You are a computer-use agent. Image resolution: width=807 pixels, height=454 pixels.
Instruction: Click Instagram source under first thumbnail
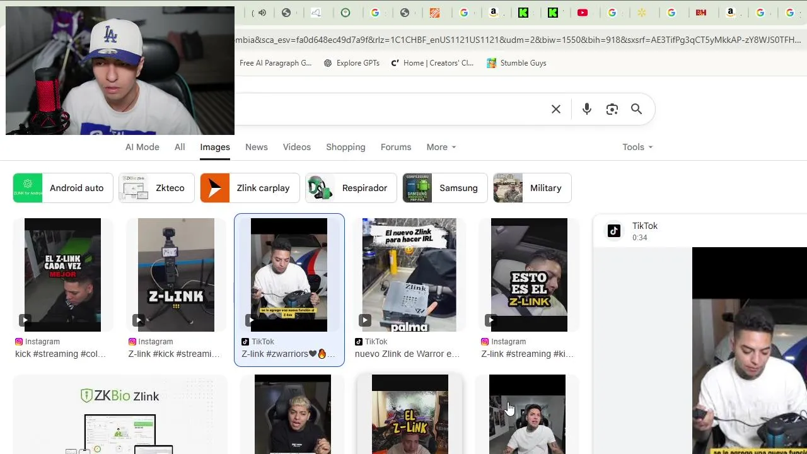[x=37, y=341]
